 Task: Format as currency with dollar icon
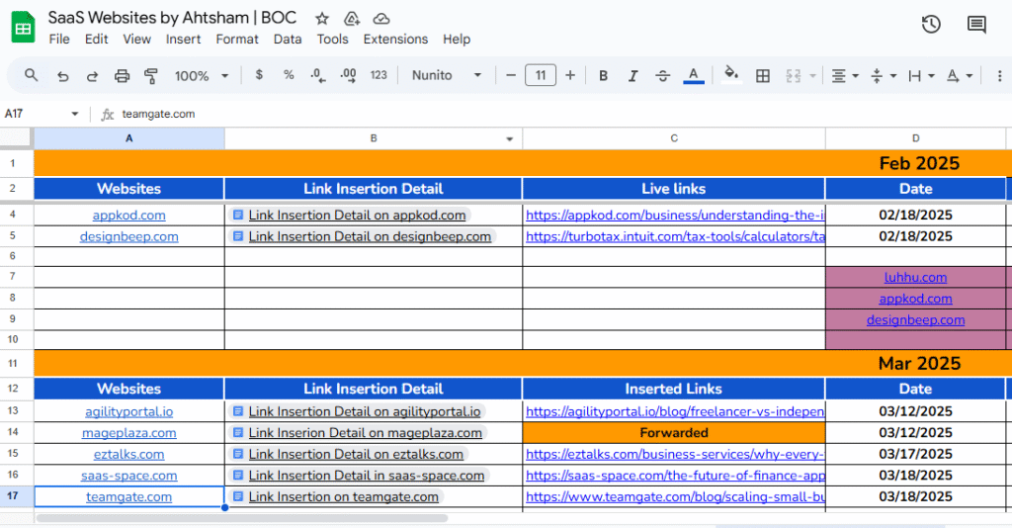click(x=259, y=75)
